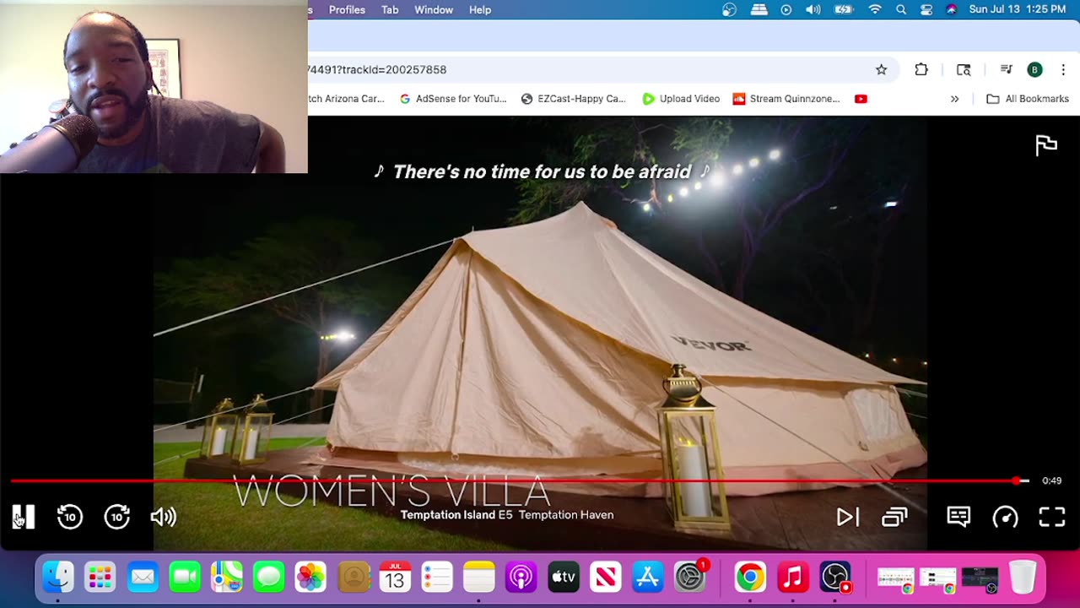Image resolution: width=1080 pixels, height=608 pixels.
Task: Open the All Bookmarks folder
Action: click(x=1028, y=99)
